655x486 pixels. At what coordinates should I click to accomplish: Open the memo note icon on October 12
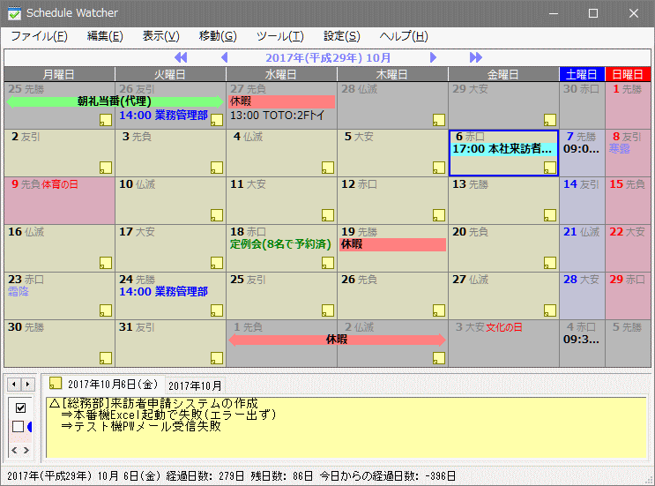[439, 215]
